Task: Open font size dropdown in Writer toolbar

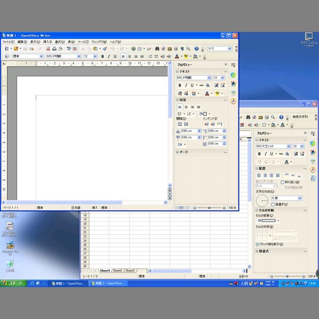Action: (95, 56)
